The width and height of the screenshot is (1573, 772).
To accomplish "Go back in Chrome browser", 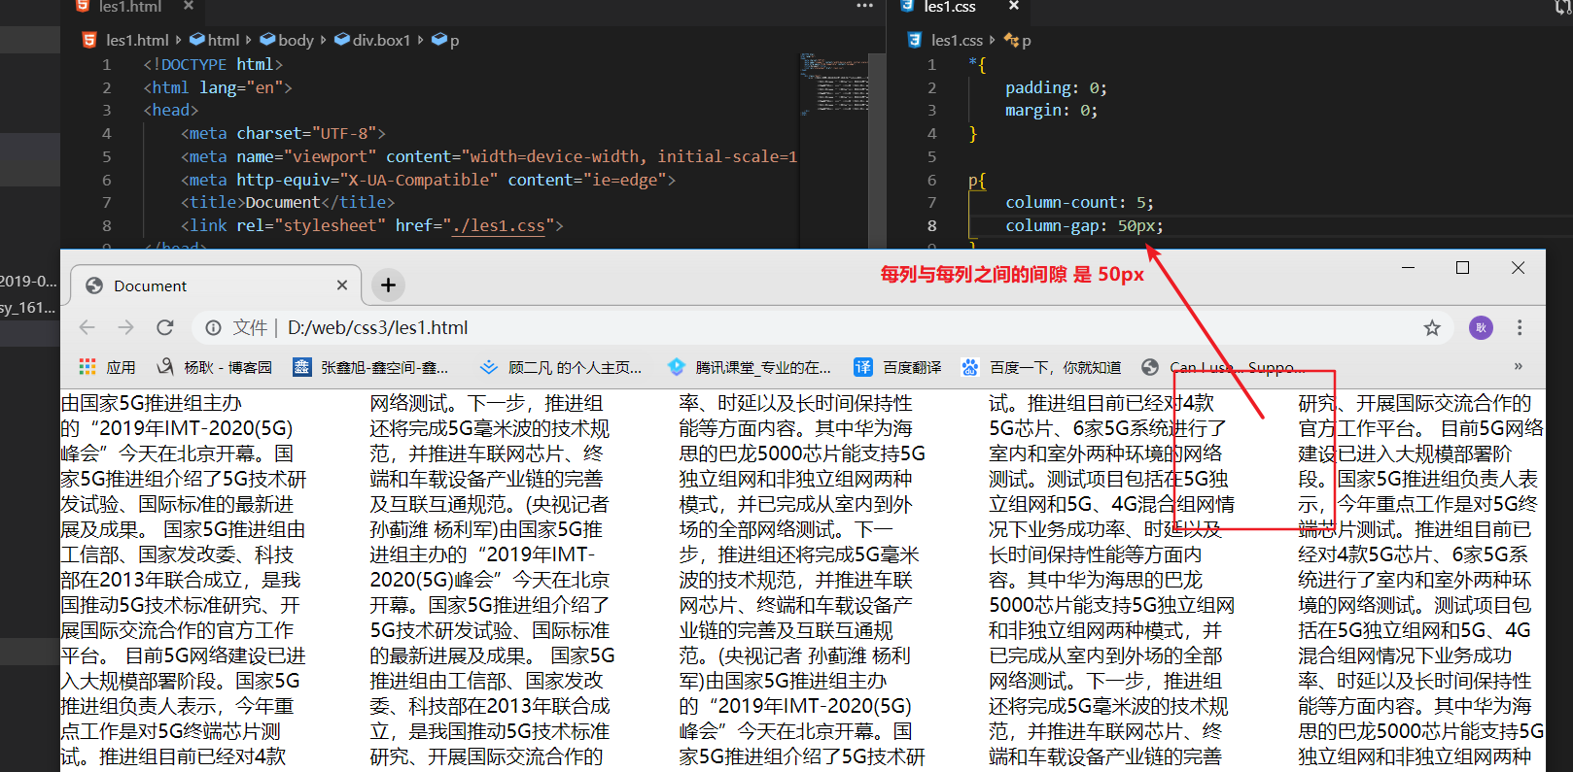I will coord(87,327).
